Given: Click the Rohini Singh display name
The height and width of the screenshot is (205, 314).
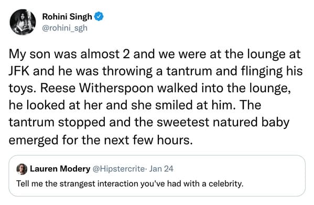Looking at the screenshot, I should coord(67,17).
